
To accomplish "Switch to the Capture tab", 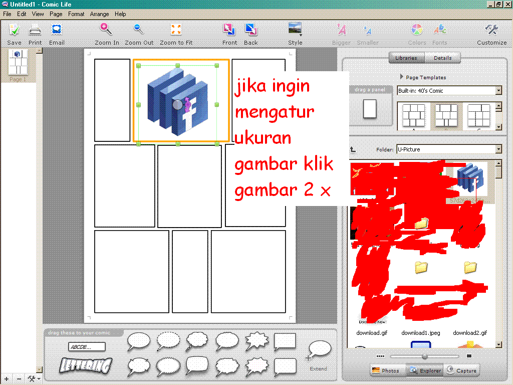I will [462, 370].
